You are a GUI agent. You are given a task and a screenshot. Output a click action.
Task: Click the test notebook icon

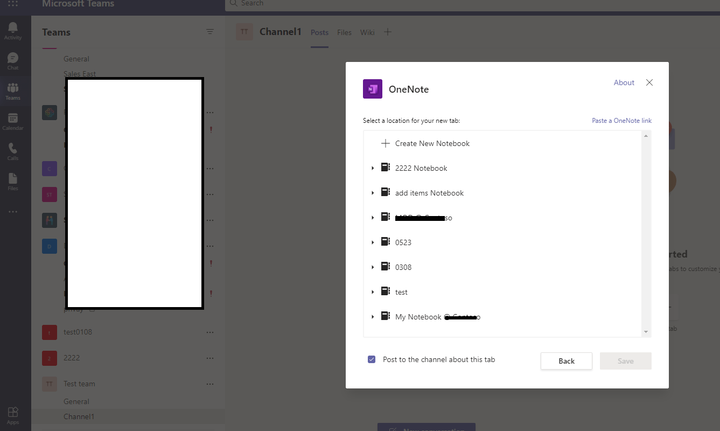pos(386,291)
